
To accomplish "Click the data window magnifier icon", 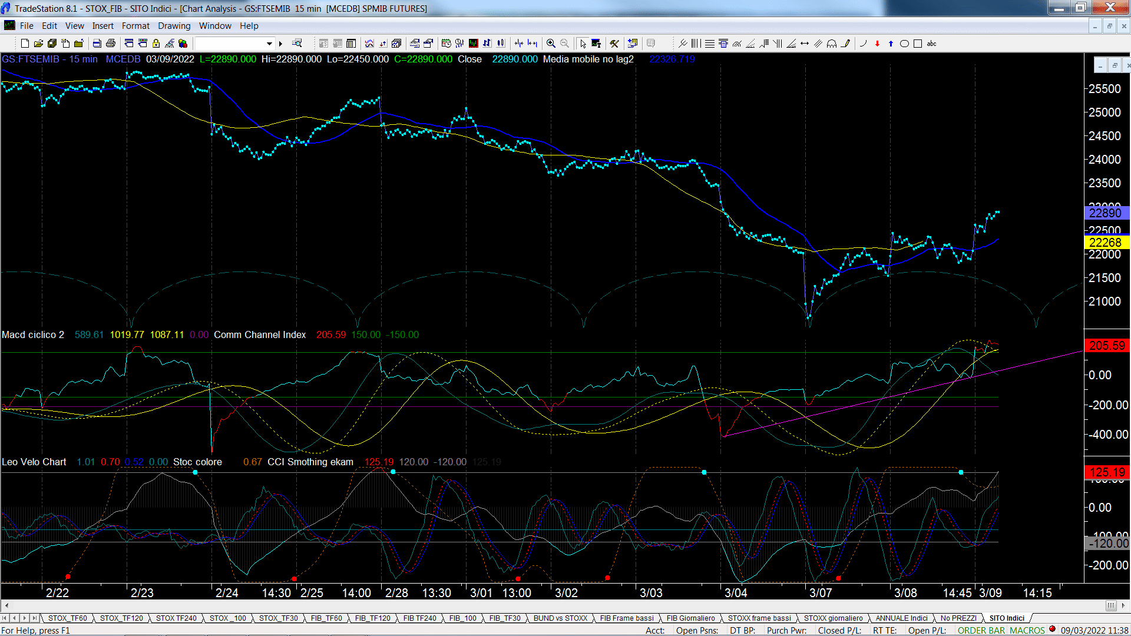I will pos(297,43).
